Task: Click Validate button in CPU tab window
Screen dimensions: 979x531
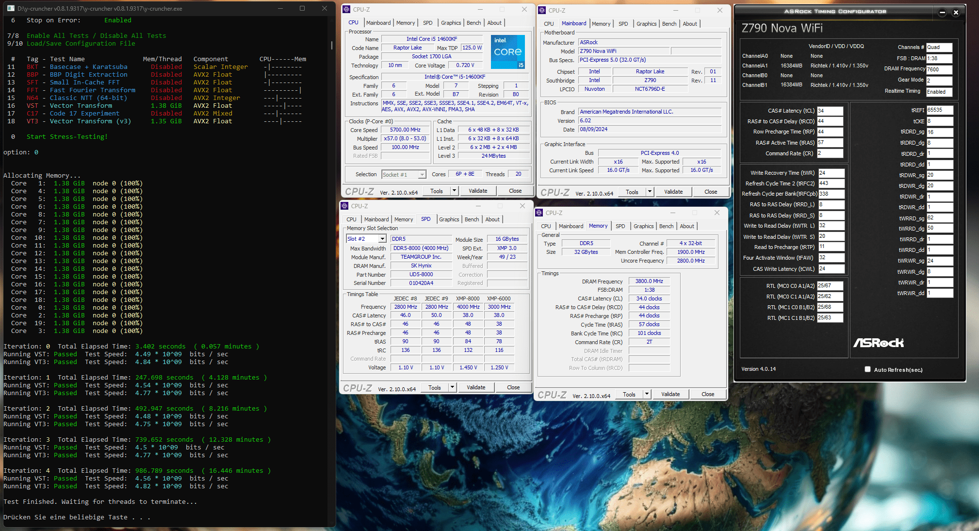Action: coord(478,191)
